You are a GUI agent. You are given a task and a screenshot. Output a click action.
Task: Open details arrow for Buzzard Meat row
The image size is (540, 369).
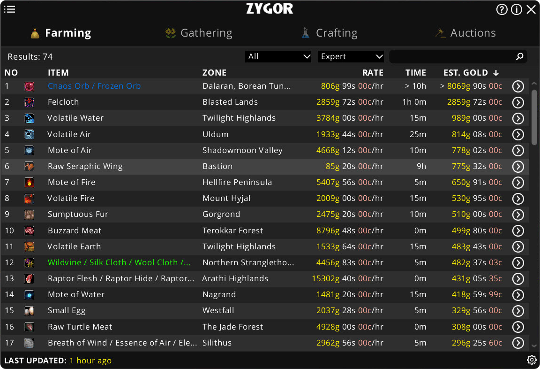(518, 231)
